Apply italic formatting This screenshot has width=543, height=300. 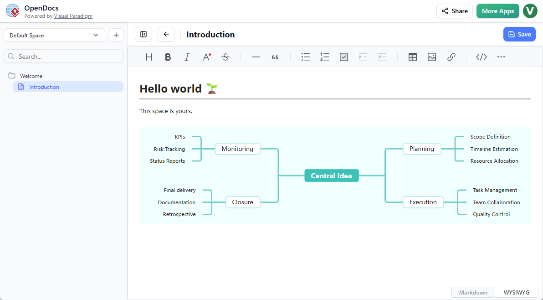[x=187, y=57]
